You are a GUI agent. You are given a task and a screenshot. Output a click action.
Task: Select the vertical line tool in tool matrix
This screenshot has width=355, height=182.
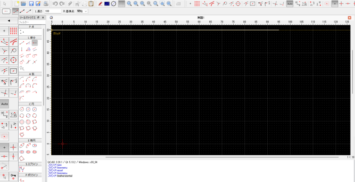point(22,49)
